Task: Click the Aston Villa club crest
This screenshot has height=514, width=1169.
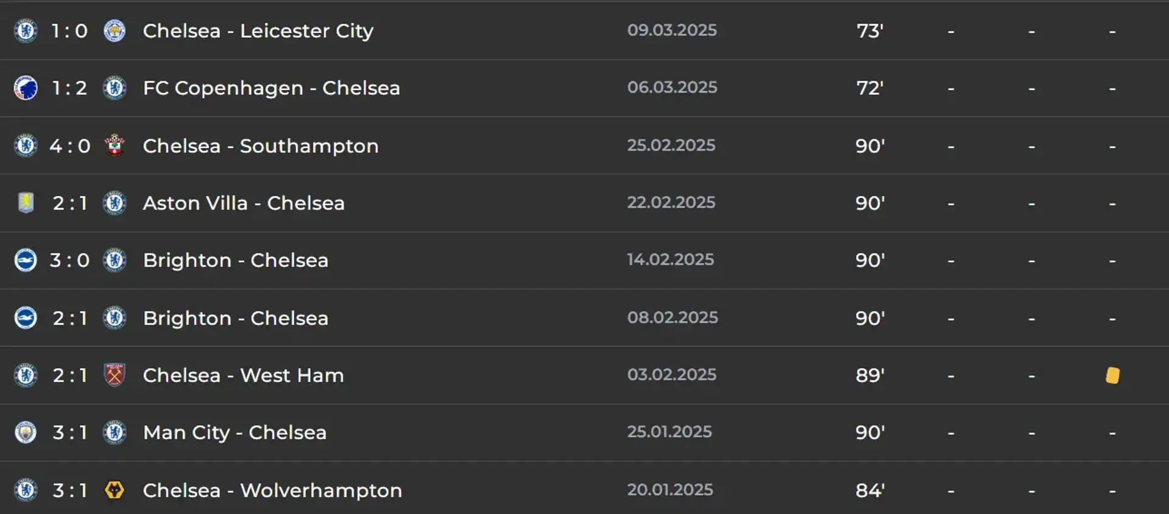Action: coord(26,203)
